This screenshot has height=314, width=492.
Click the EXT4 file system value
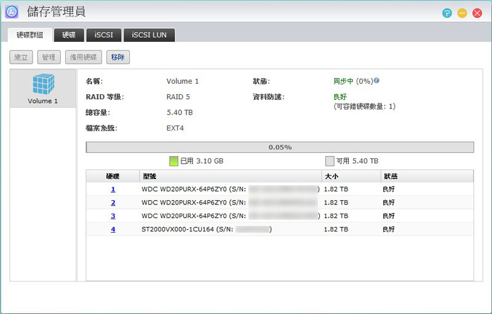[175, 128]
